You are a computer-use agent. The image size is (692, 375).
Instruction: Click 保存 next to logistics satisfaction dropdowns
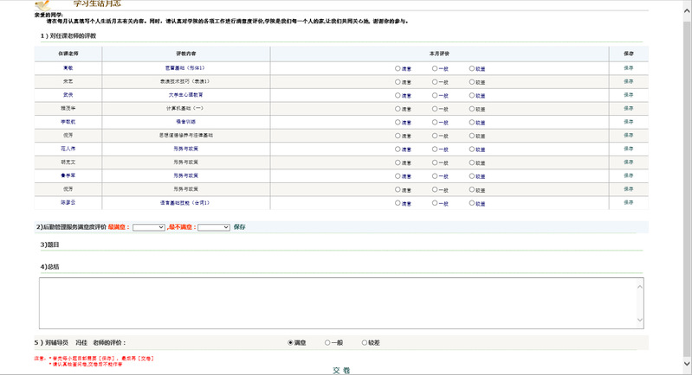[240, 227]
